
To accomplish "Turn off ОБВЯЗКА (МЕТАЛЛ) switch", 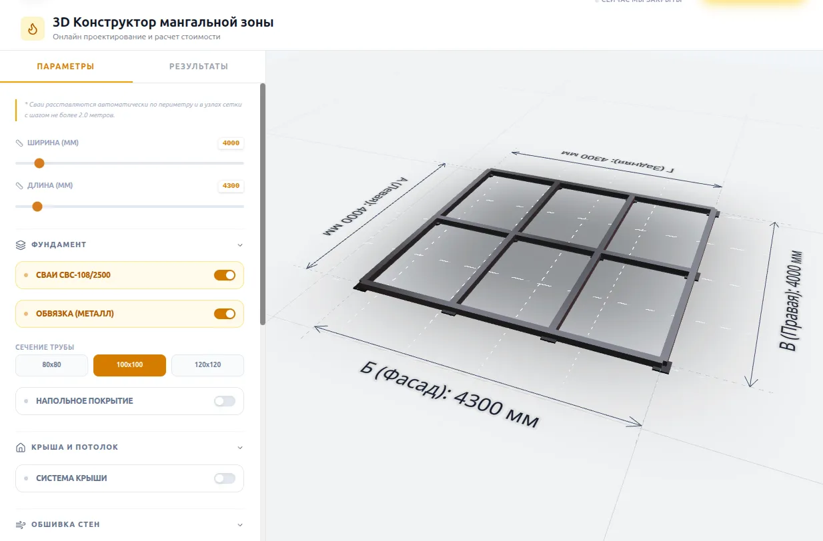I will pos(225,314).
